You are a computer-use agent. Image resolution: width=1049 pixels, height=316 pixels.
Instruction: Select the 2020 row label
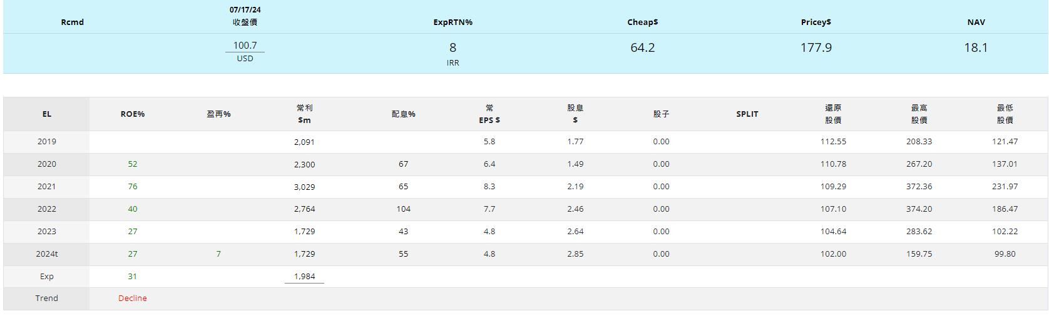[x=47, y=164]
